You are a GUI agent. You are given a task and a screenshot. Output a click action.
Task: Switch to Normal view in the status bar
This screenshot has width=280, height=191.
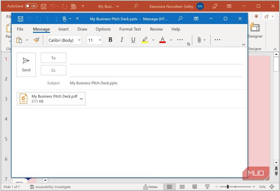169,187
